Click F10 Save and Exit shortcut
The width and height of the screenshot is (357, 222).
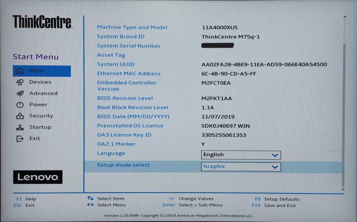pos(274,206)
